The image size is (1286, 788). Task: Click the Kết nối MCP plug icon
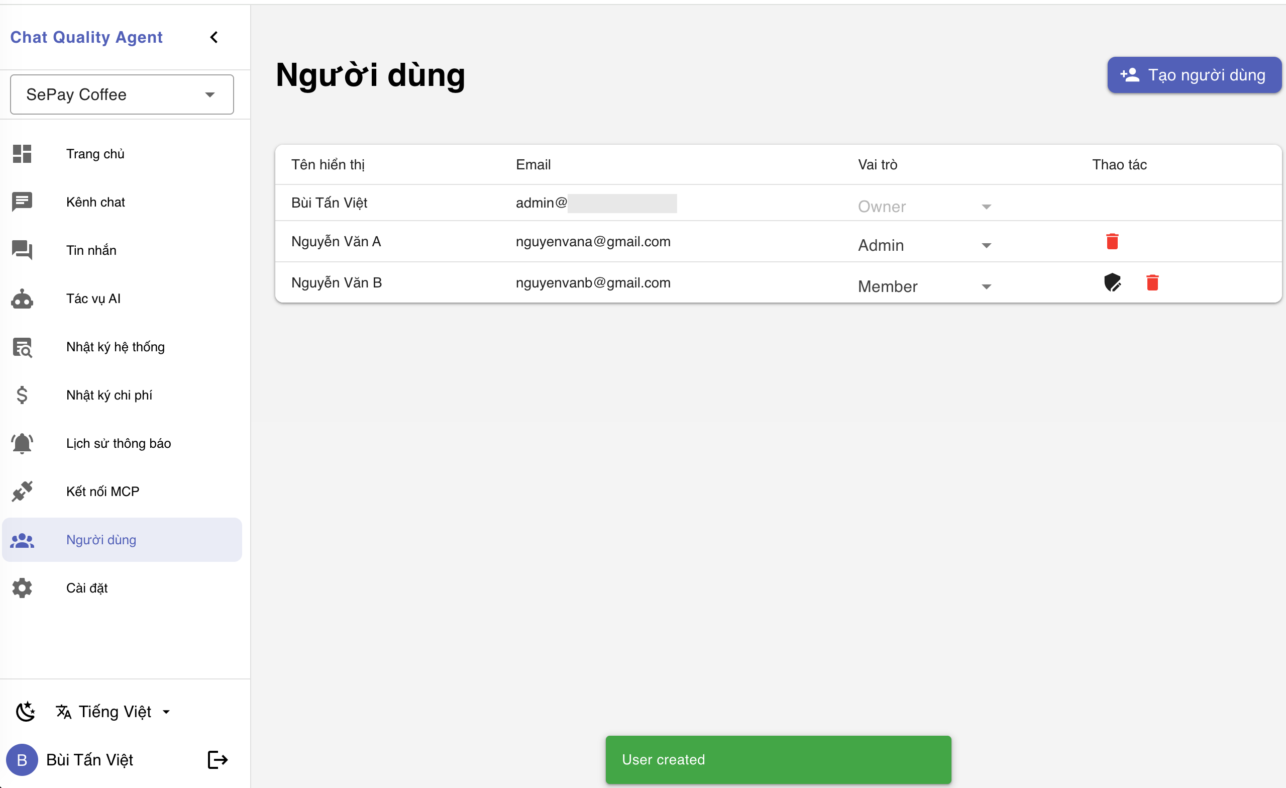pyautogui.click(x=22, y=491)
